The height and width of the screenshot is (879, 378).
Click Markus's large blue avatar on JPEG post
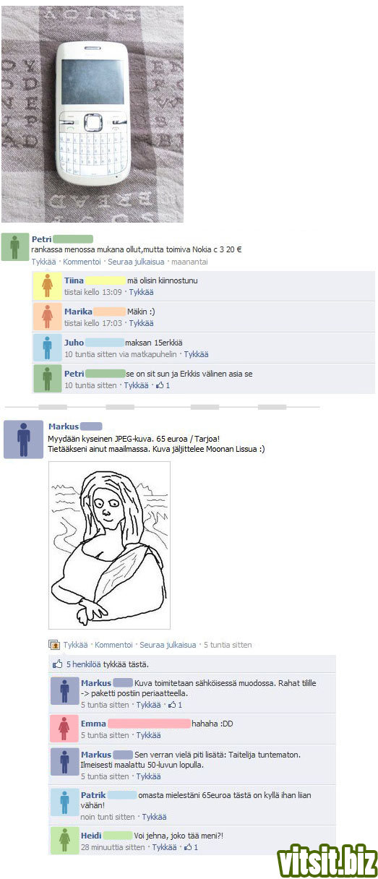(24, 439)
